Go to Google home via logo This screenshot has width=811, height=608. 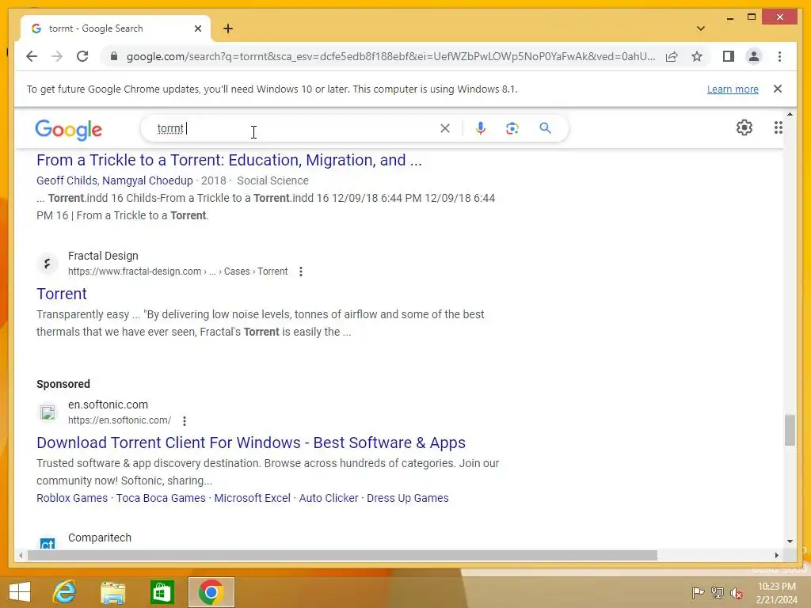[x=68, y=129]
